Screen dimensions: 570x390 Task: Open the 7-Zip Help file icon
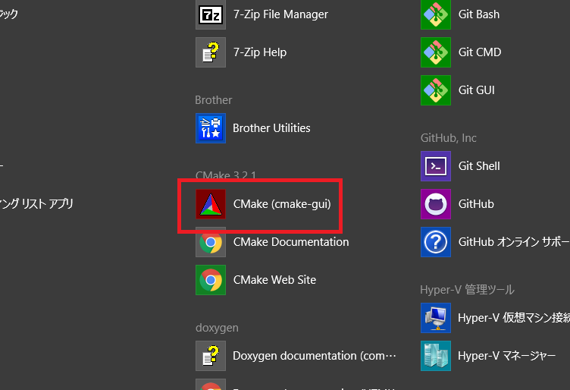(x=211, y=52)
